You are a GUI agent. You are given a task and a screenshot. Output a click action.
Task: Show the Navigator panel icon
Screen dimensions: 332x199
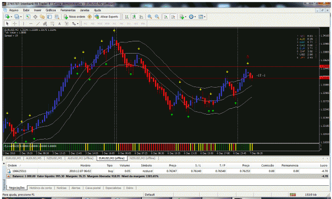42,16
